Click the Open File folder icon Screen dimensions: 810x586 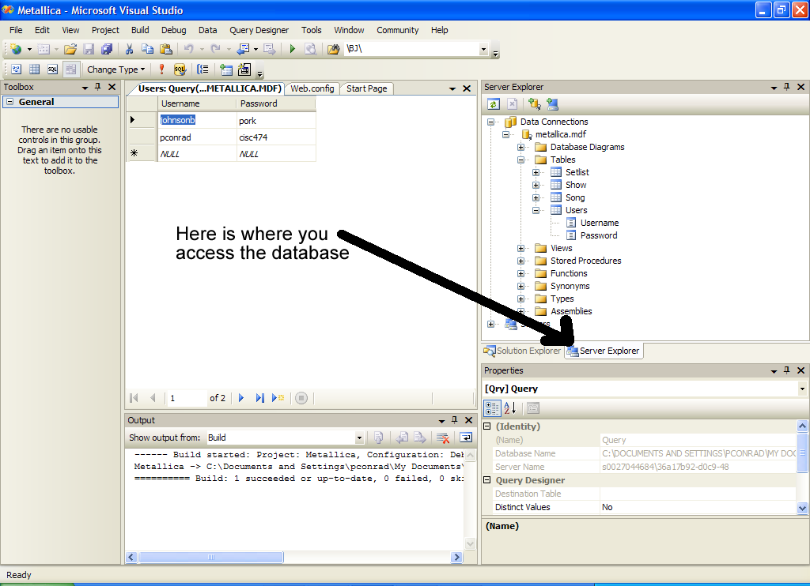click(x=70, y=49)
